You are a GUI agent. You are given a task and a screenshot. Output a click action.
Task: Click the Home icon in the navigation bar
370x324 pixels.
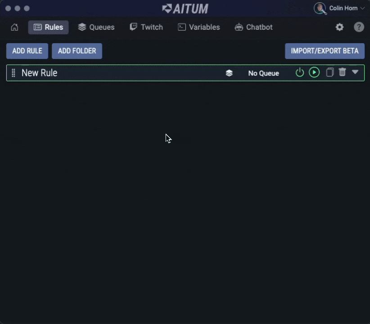pos(14,27)
